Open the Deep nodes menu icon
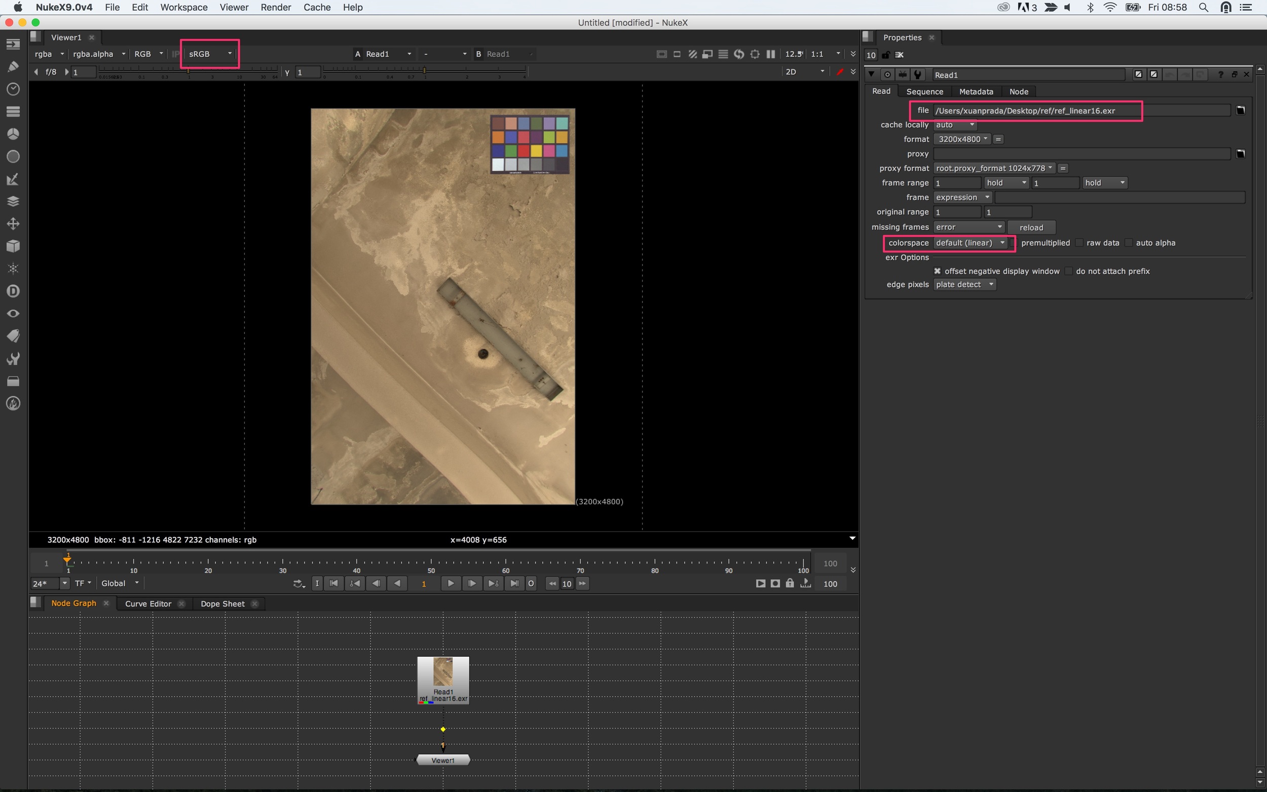The image size is (1267, 792). (x=13, y=291)
